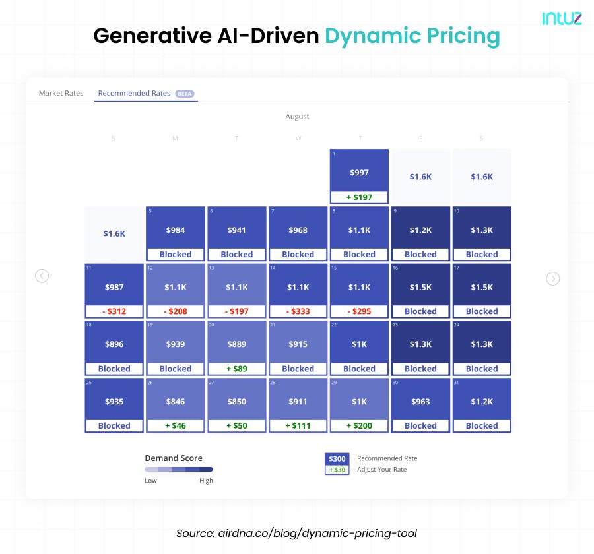Screen dimensions: 594x554
Task: Toggle the Blocked status on August 5
Action: 175,255
